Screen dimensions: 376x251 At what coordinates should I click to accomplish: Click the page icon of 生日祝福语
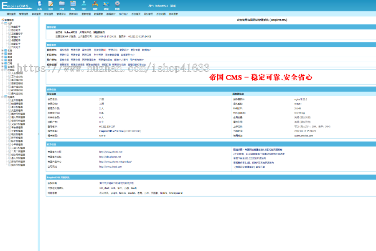point(10,100)
